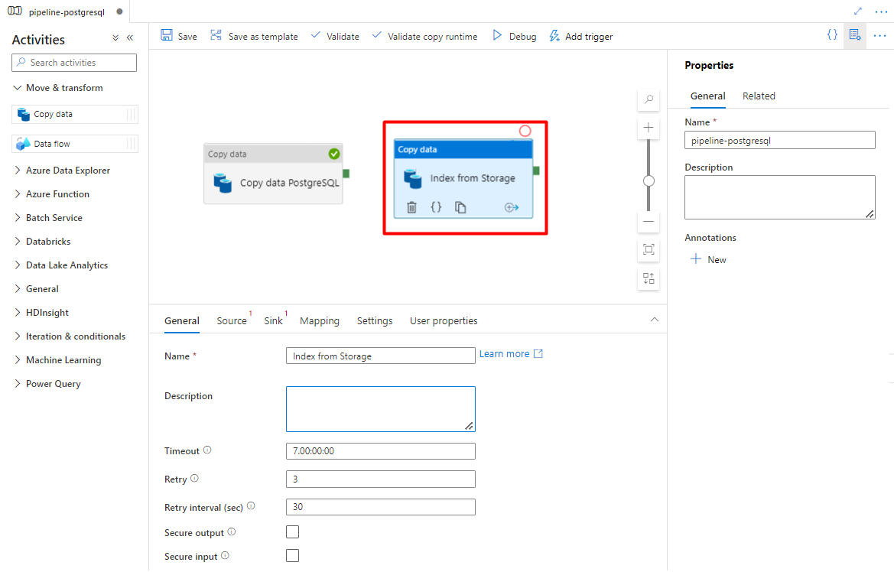This screenshot has width=894, height=572.
Task: Start Debug with the play icon
Action: coord(497,35)
